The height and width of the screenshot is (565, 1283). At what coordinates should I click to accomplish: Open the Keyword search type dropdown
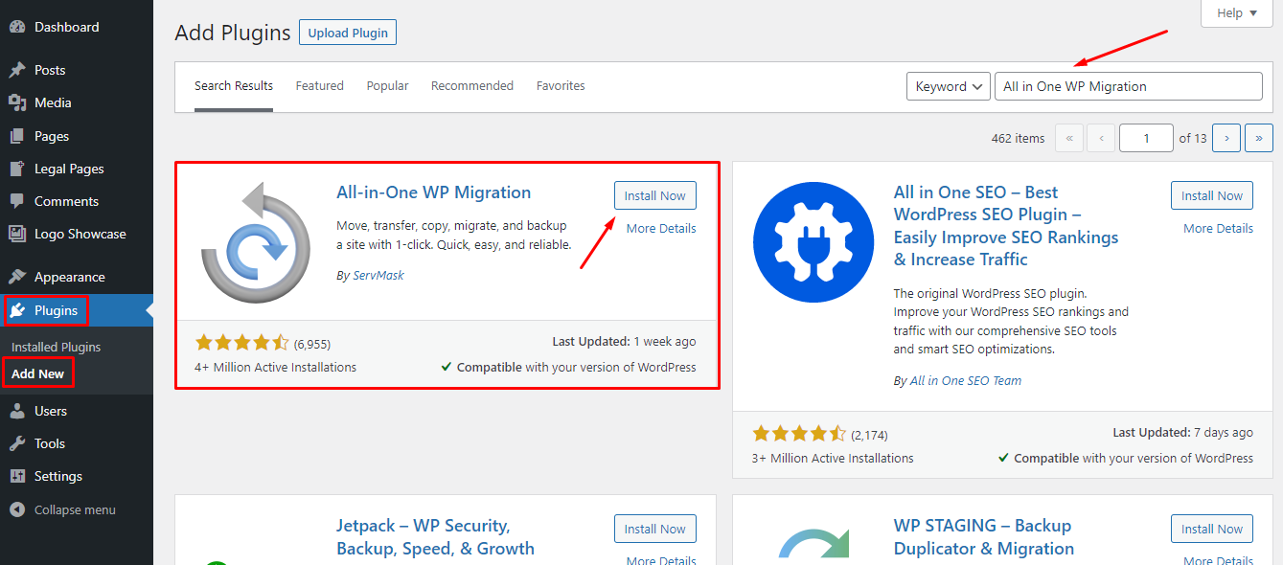click(x=949, y=86)
